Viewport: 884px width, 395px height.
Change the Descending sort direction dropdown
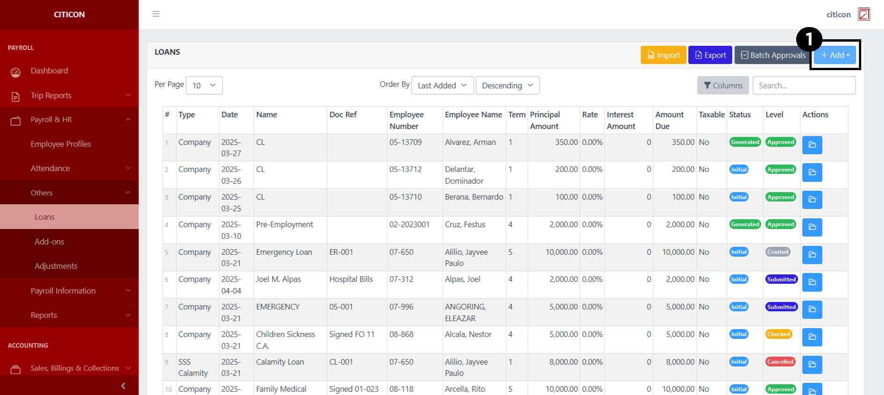click(507, 86)
